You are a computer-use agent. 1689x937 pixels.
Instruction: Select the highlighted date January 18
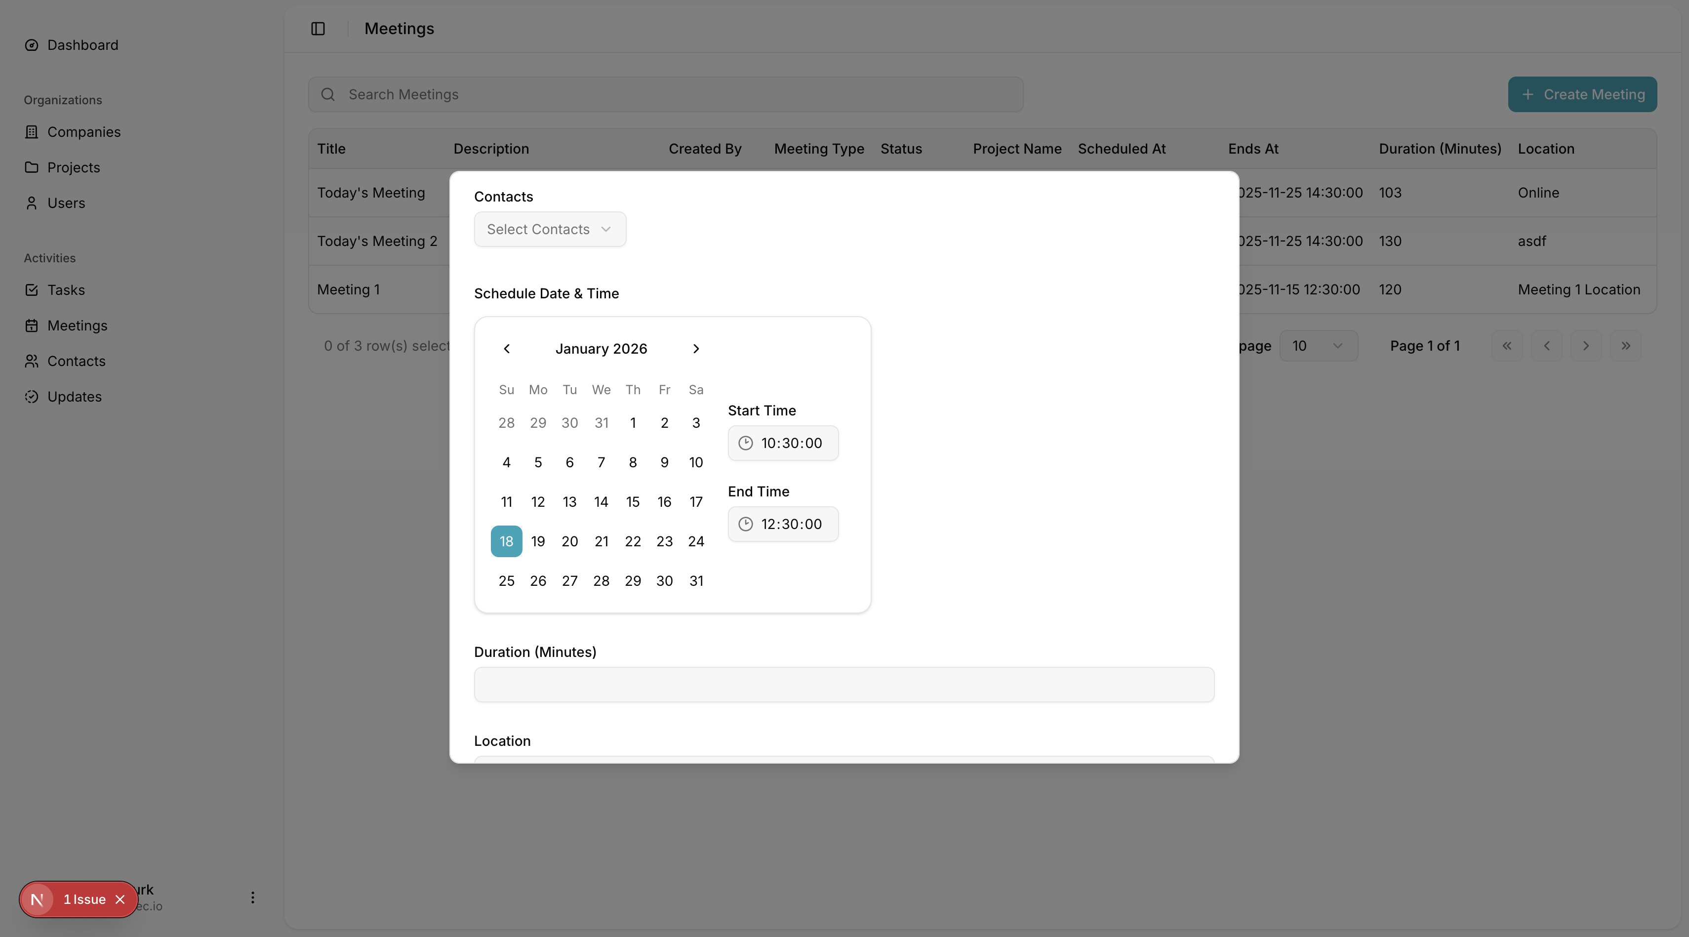(x=506, y=541)
